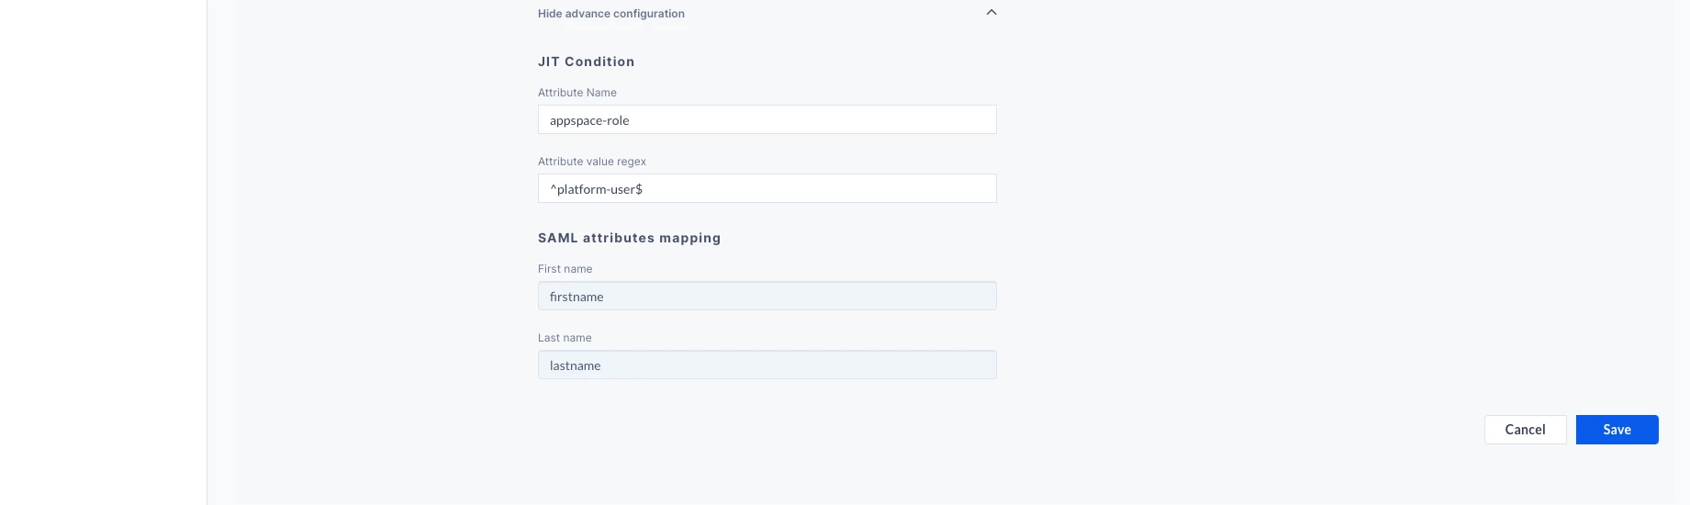Viewport: 1690px width, 505px height.
Task: Focus the Attribute Name input field
Action: pos(767,119)
